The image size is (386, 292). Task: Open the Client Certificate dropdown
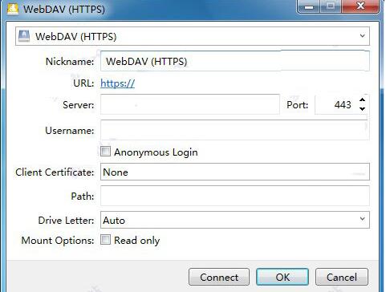click(235, 172)
